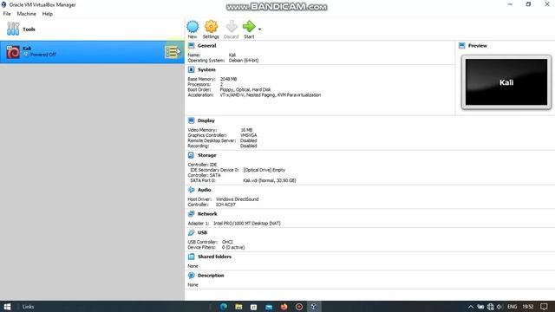Open the Display settings heading link
Image resolution: width=555 pixels, height=312 pixels.
[x=206, y=120]
